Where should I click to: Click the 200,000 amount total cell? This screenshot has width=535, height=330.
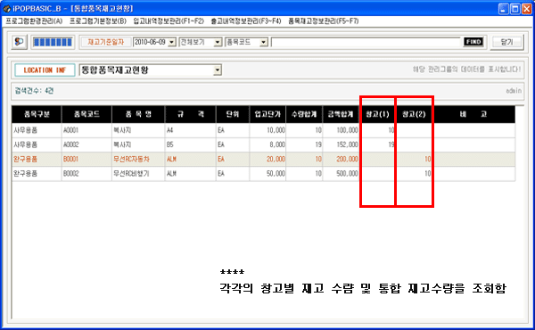pos(341,159)
